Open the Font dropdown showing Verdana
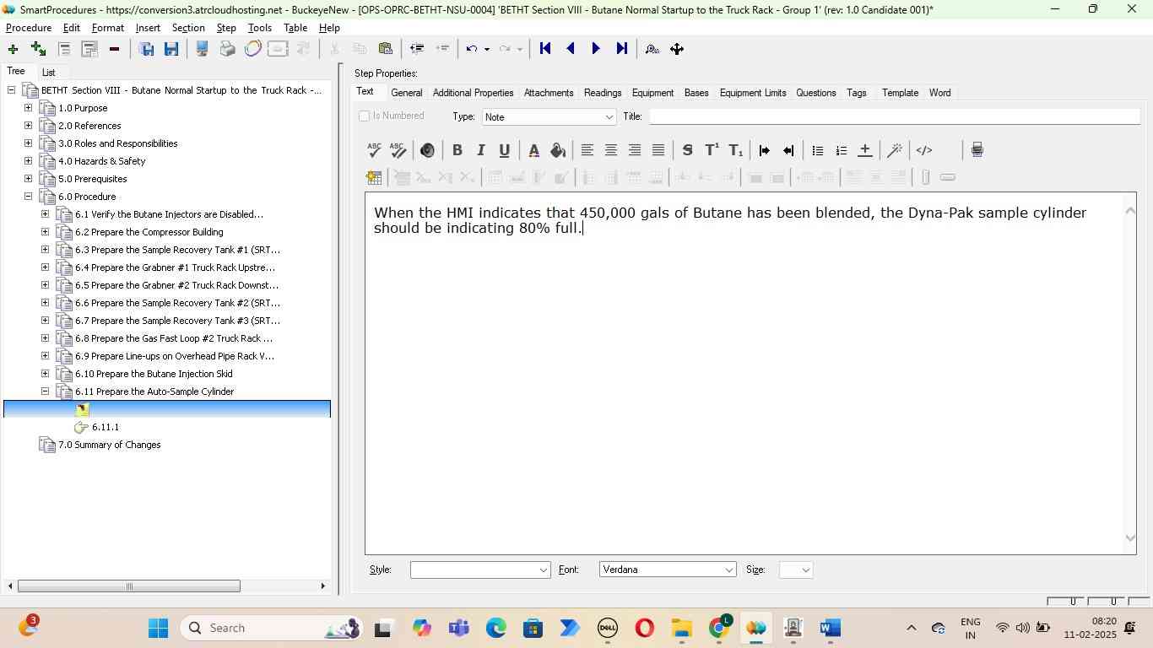Viewport: 1153px width, 648px height. click(x=668, y=570)
